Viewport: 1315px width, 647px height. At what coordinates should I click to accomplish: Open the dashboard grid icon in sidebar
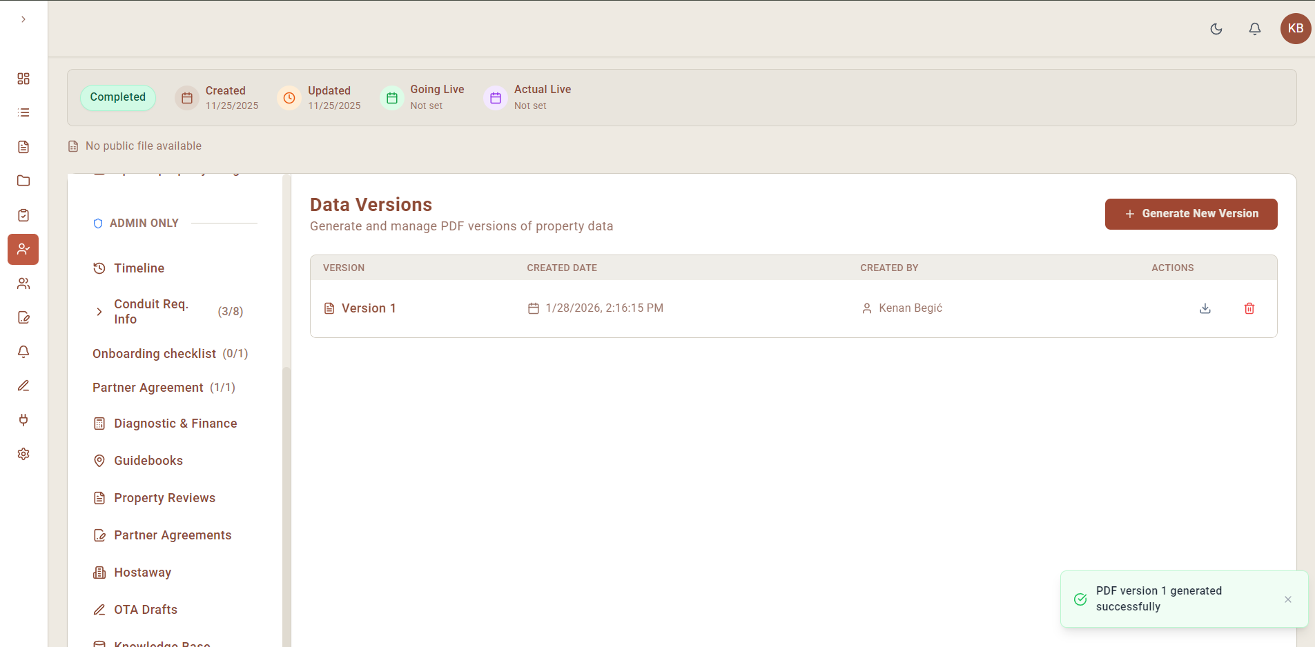tap(23, 79)
